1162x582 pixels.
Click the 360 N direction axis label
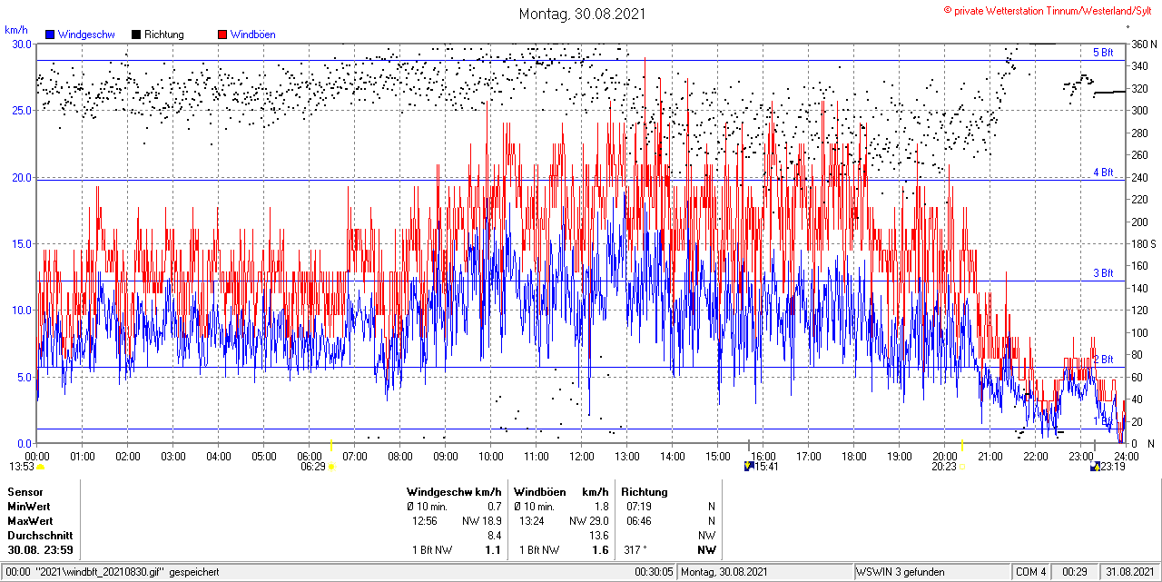pos(1142,44)
